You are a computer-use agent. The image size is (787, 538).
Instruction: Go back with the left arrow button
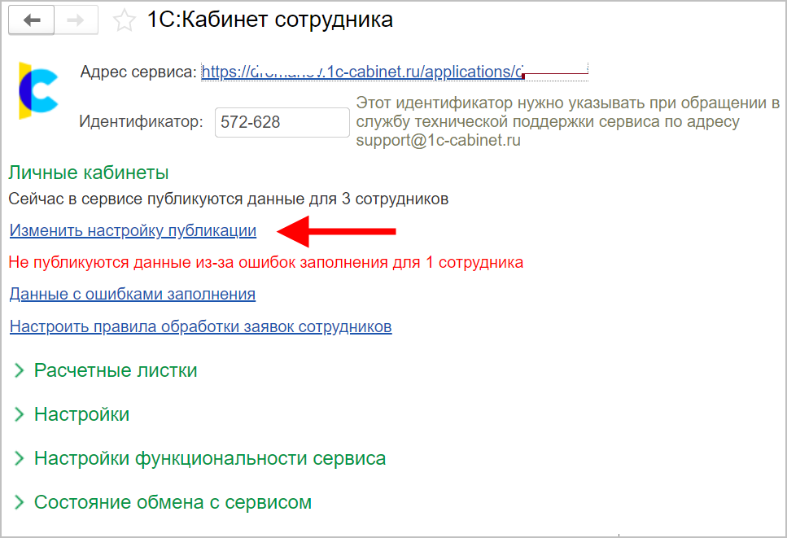31,20
